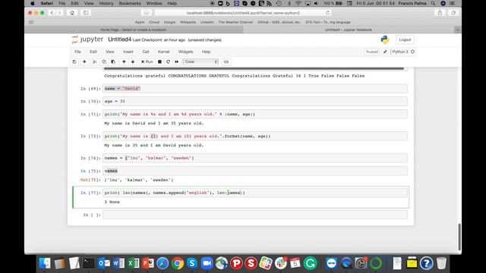
Task: Click the Python logo icon
Action: pos(385,39)
